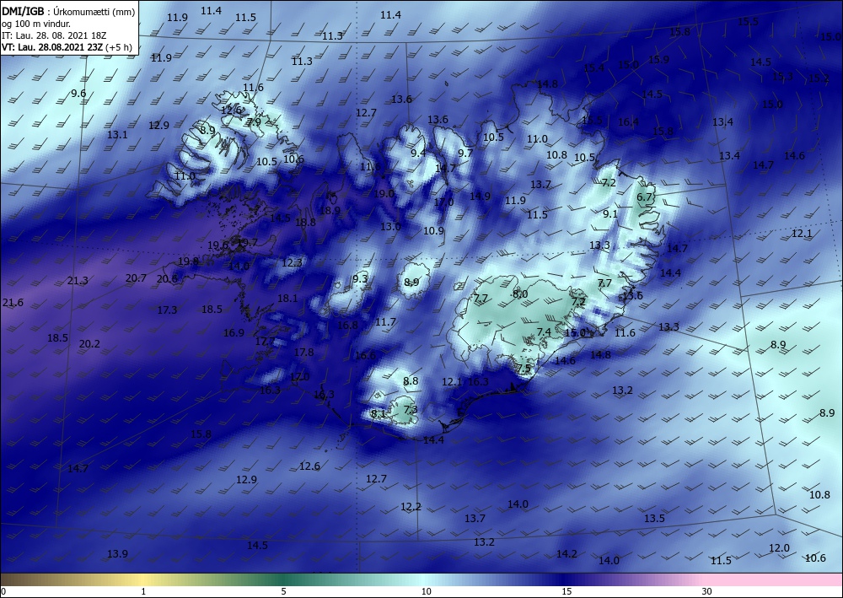Click the color scale tick label 30

click(x=707, y=591)
